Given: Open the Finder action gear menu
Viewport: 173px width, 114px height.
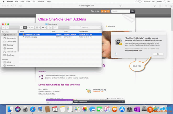Looking at the screenshot, I should click(x=44, y=27).
